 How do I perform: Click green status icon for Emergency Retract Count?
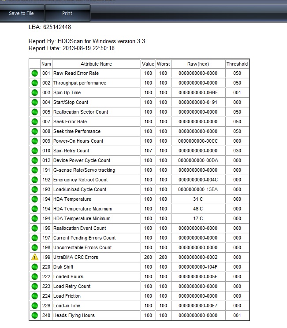pos(35,180)
